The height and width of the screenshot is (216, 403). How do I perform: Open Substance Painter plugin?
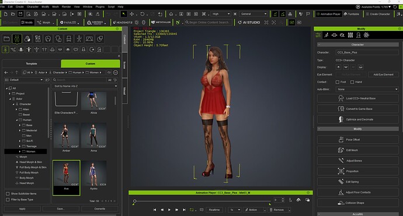pyautogui.click(x=95, y=23)
